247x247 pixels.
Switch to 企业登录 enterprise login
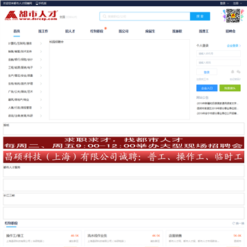(x=234, y=46)
